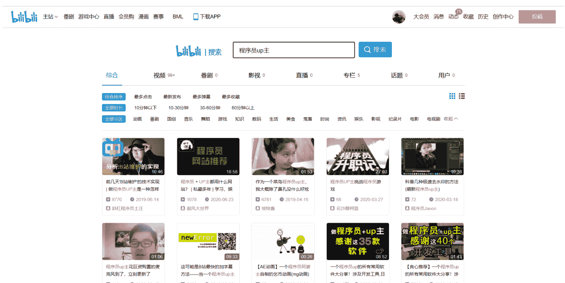Select 最多点击 sort option
Image resolution: width=565 pixels, height=283 pixels.
[x=143, y=97]
